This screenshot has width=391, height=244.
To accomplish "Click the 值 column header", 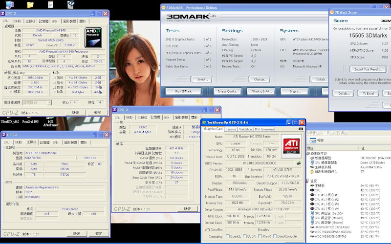I will (375, 148).
